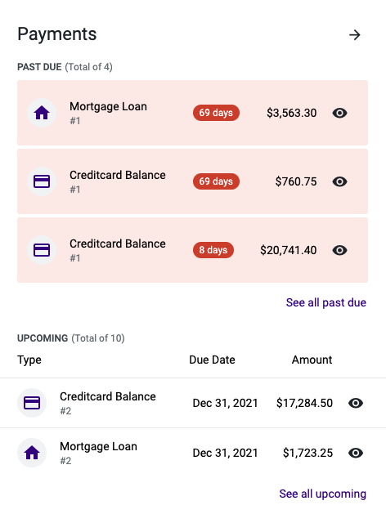Click the Type column header
Image resolution: width=386 pixels, height=532 pixels.
coord(29,360)
